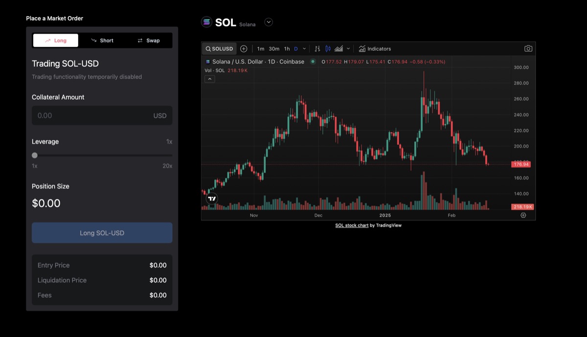This screenshot has height=337, width=587.
Task: Open the SOL asset selector dropdown
Action: pos(269,22)
